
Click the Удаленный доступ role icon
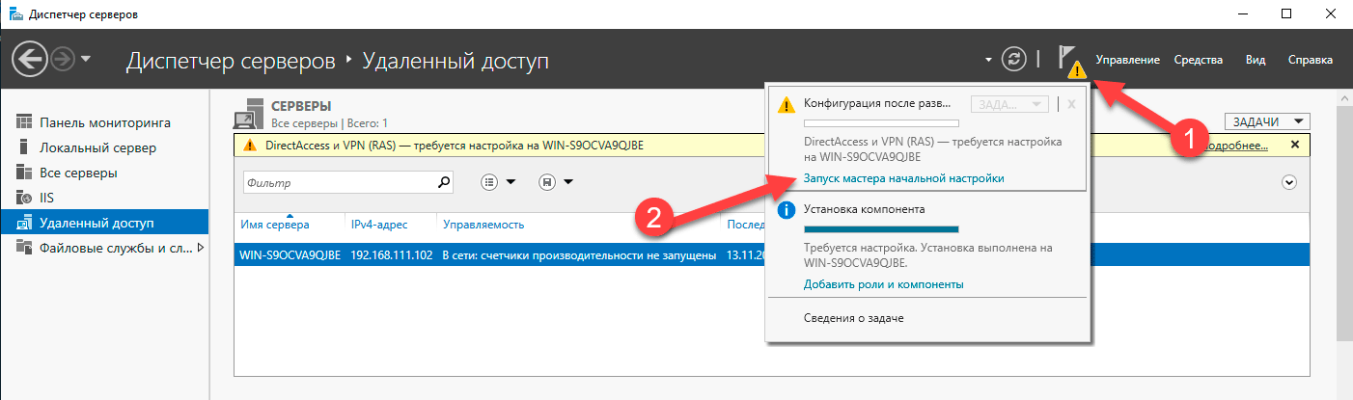tap(25, 223)
